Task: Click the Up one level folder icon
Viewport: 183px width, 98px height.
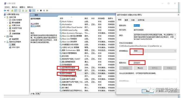Action: [12, 11]
